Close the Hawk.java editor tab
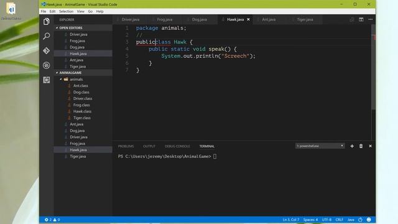 tap(248, 19)
